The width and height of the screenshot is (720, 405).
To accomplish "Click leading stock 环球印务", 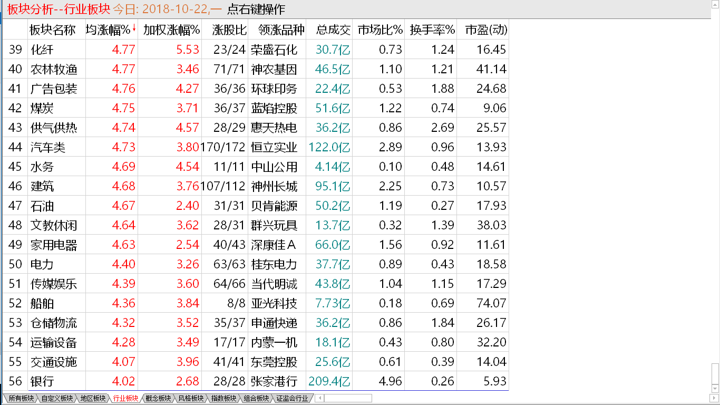I will coord(274,89).
